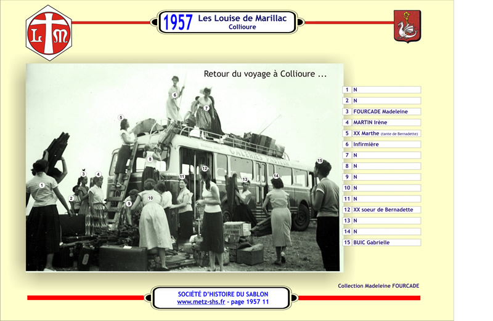Select name row 8 in the legend
This screenshot has height=321, width=493.
(x=381, y=166)
